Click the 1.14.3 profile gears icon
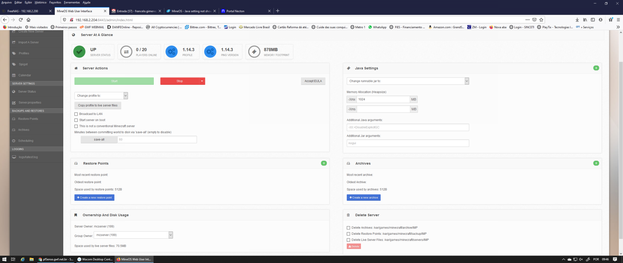The height and width of the screenshot is (263, 623). (172, 52)
